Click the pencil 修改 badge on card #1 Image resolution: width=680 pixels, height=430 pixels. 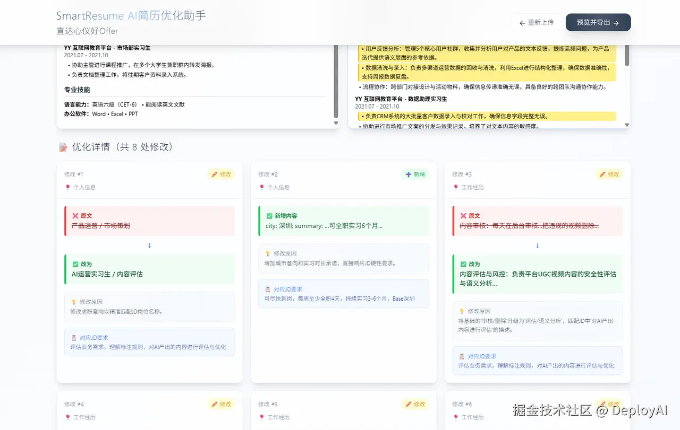[x=221, y=174]
